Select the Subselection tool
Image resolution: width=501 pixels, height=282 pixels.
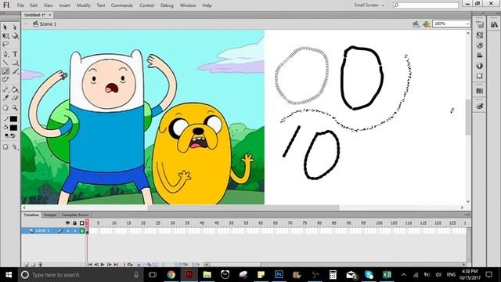click(x=15, y=27)
